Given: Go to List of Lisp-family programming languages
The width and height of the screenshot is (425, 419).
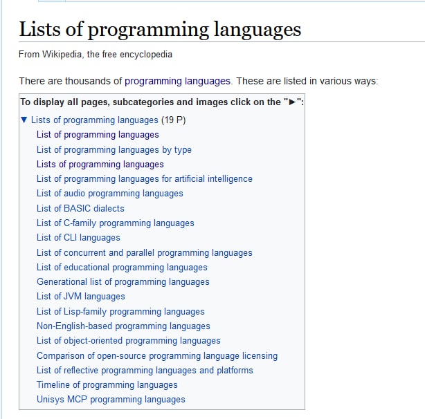Looking at the screenshot, I should coord(120,312).
